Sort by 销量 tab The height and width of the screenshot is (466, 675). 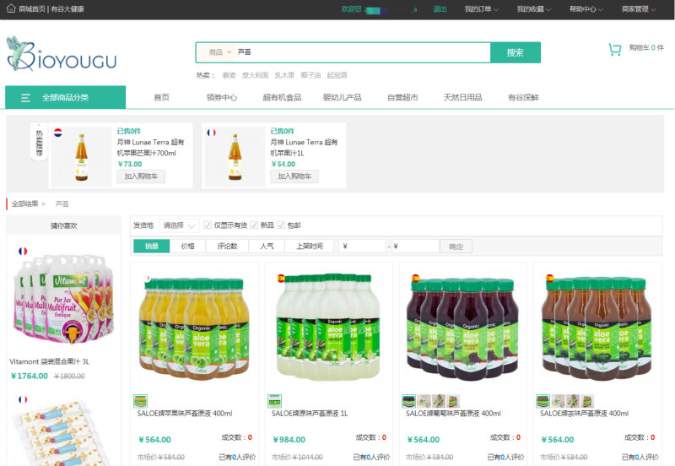pyautogui.click(x=152, y=246)
